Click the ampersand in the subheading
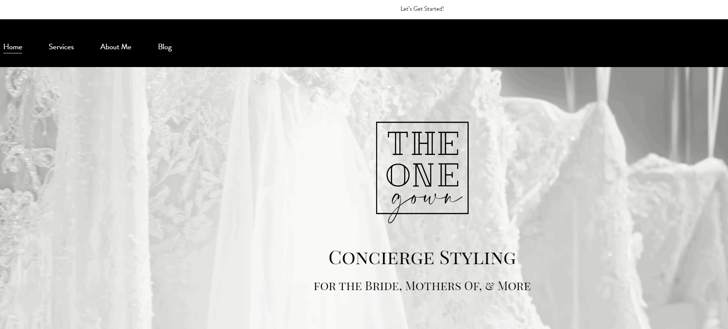The height and width of the screenshot is (329, 728). click(490, 286)
